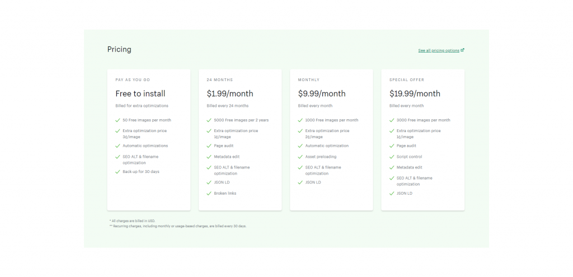Click All charges are billed in USD note
This screenshot has width=573, height=277.
(x=132, y=221)
